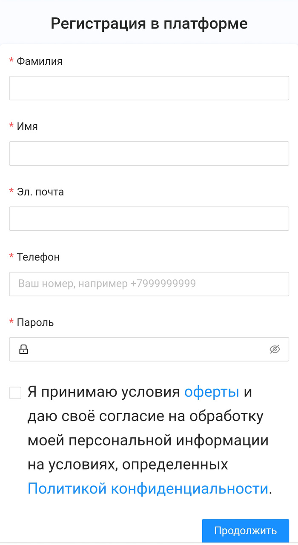Click the lock icon in the password field
298x545 pixels.
(x=24, y=350)
